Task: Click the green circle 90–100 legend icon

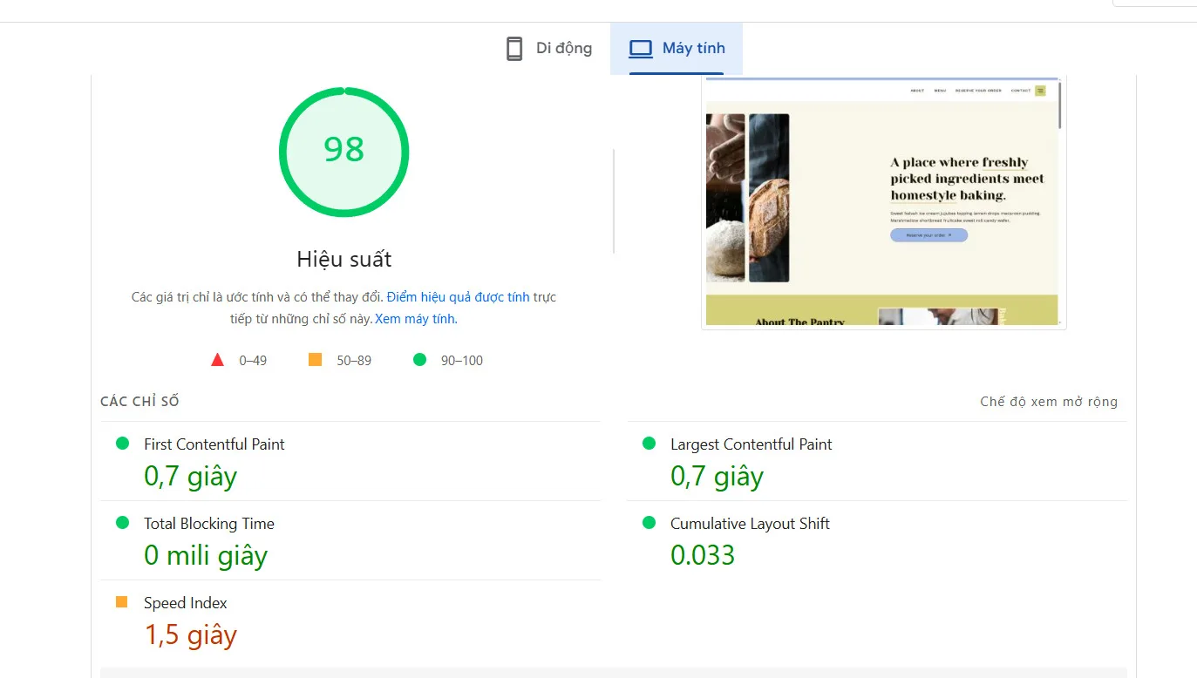Action: (x=420, y=359)
